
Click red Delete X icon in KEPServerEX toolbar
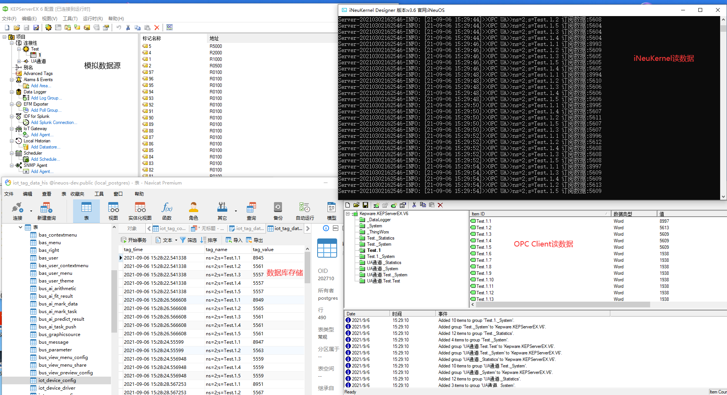click(x=157, y=28)
